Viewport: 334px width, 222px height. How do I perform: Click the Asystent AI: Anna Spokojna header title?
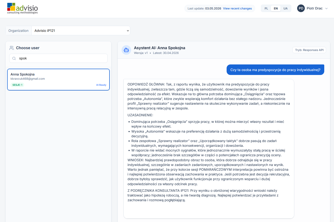coord(159,48)
